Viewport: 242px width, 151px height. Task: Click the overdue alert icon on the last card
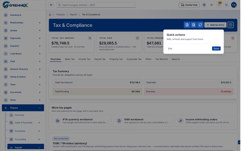[x=233, y=38]
